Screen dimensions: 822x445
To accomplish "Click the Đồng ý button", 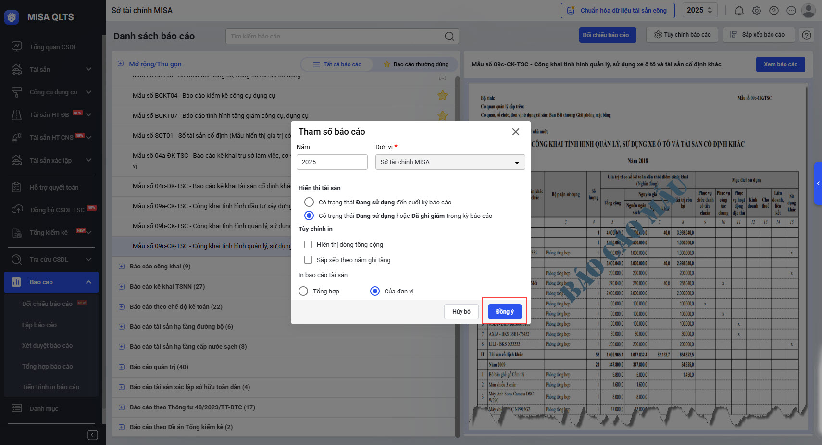I will pos(504,312).
